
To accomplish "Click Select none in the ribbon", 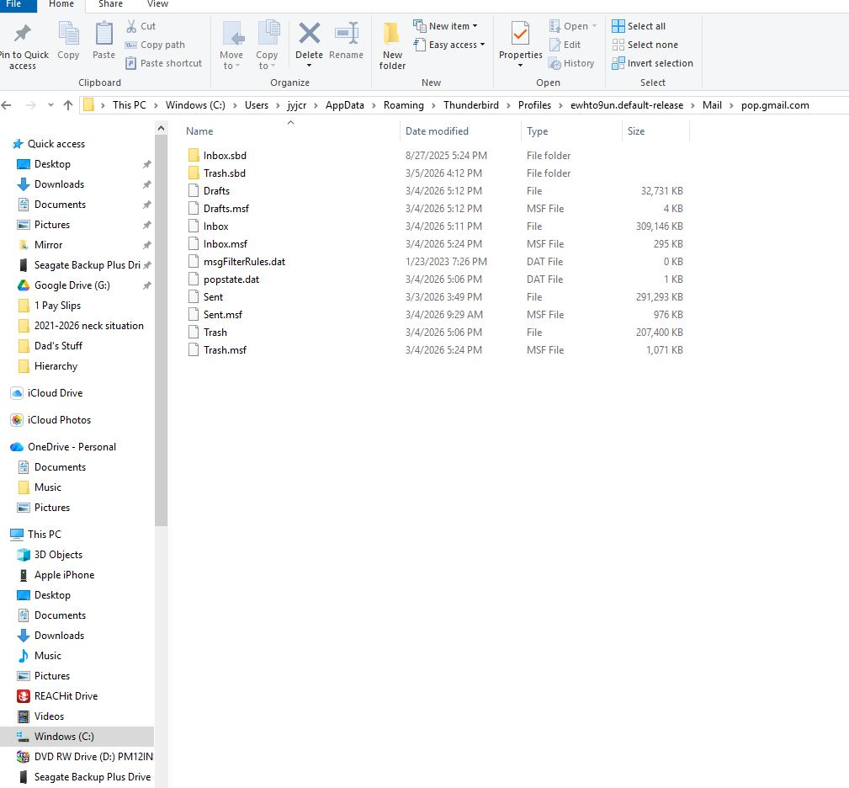I will click(x=645, y=45).
